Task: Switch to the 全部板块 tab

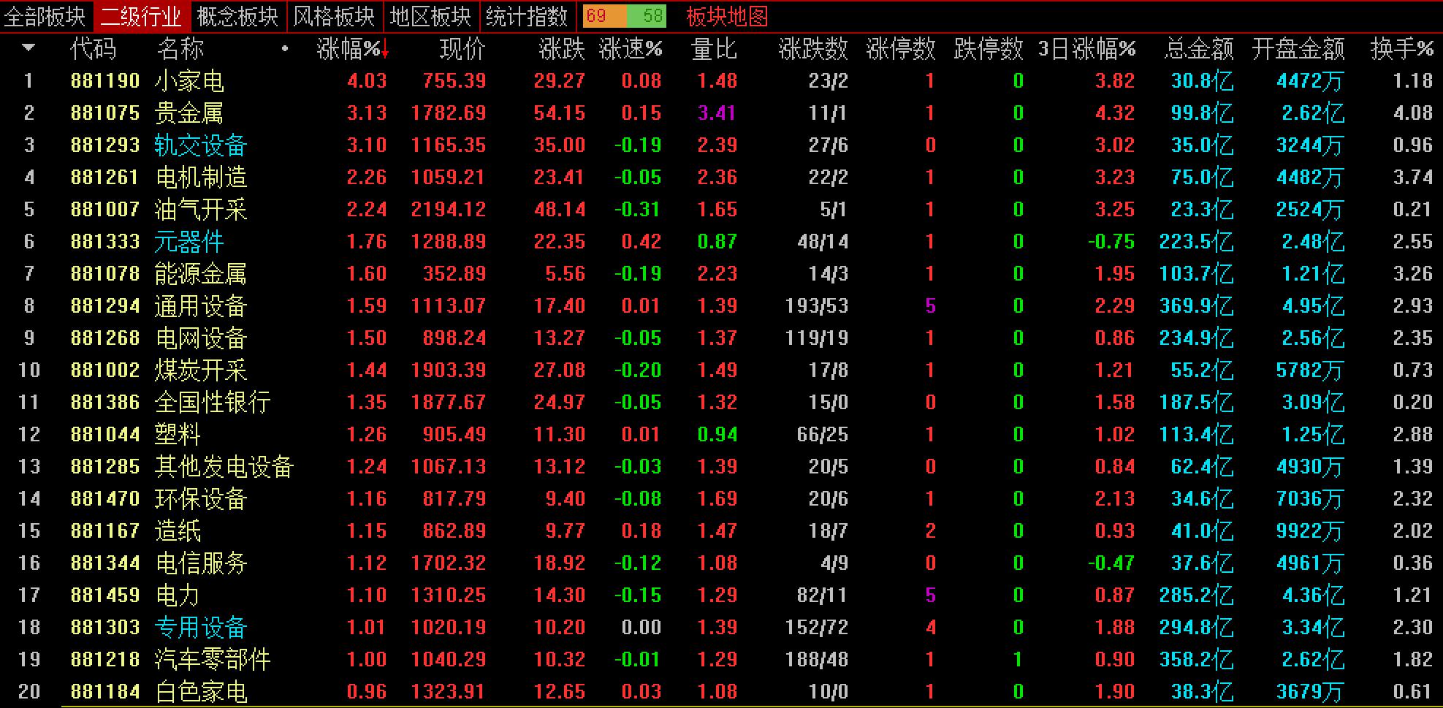Action: click(x=45, y=16)
